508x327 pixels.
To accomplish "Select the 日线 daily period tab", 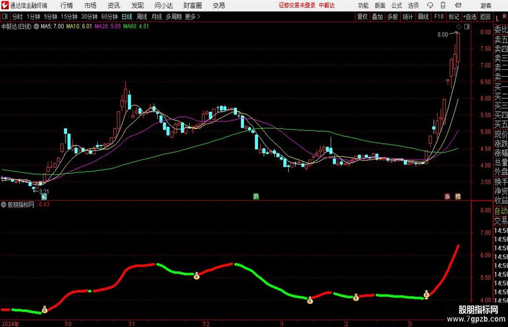I will click(x=127, y=17).
